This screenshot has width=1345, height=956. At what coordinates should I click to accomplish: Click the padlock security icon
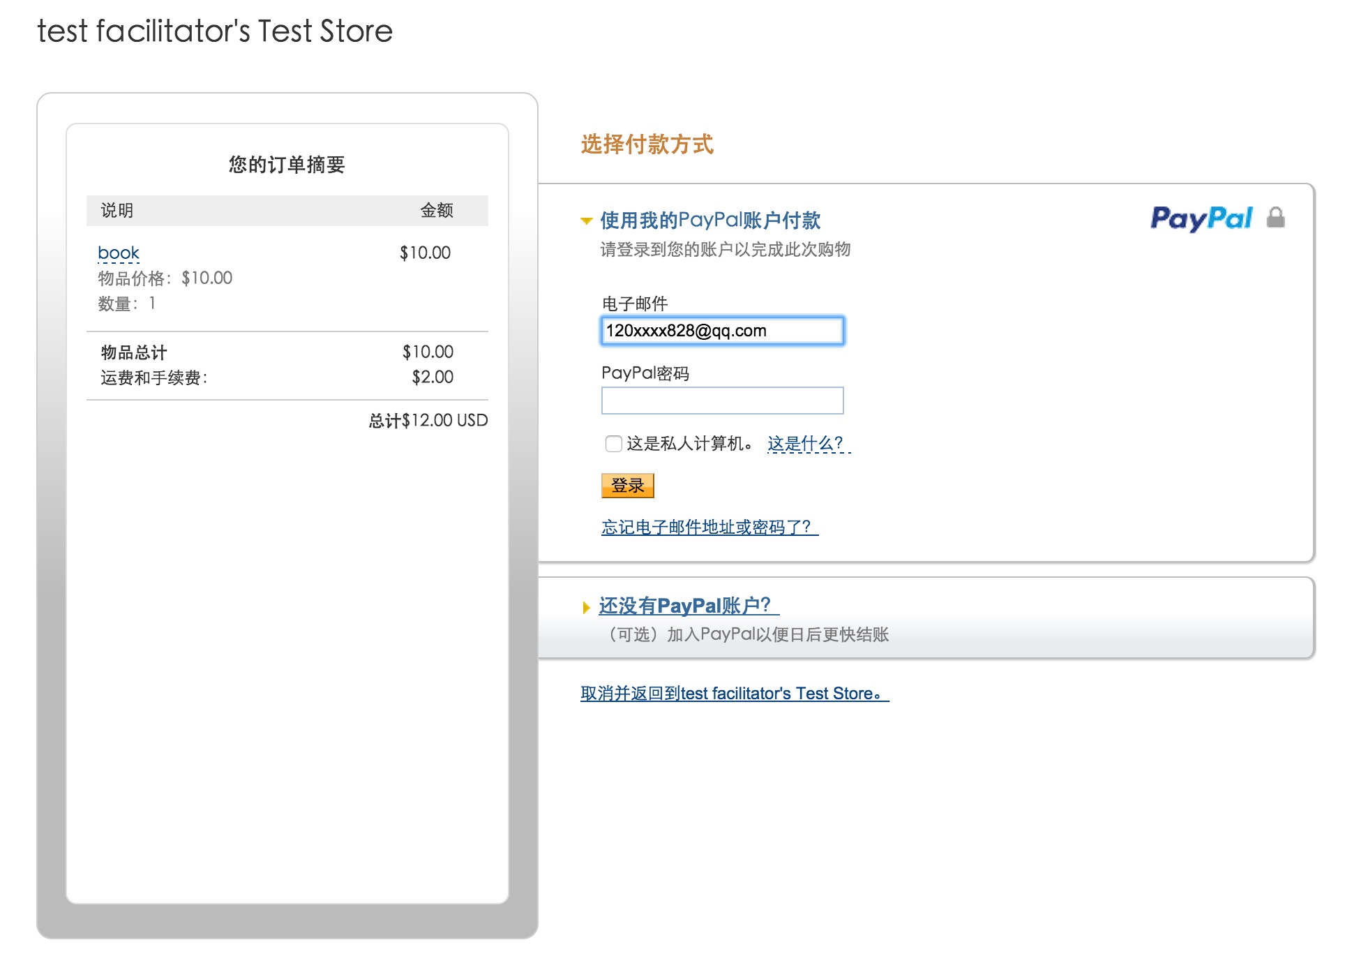[1276, 218]
